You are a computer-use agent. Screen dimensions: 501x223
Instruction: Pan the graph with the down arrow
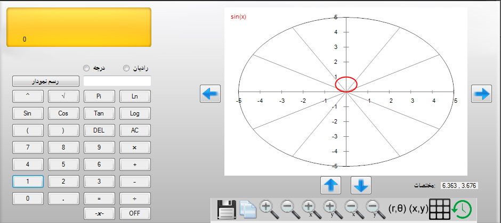361,185
